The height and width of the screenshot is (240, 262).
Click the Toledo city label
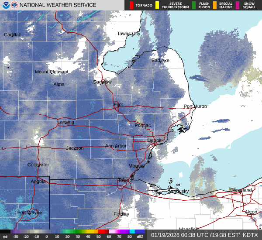(x=125, y=181)
